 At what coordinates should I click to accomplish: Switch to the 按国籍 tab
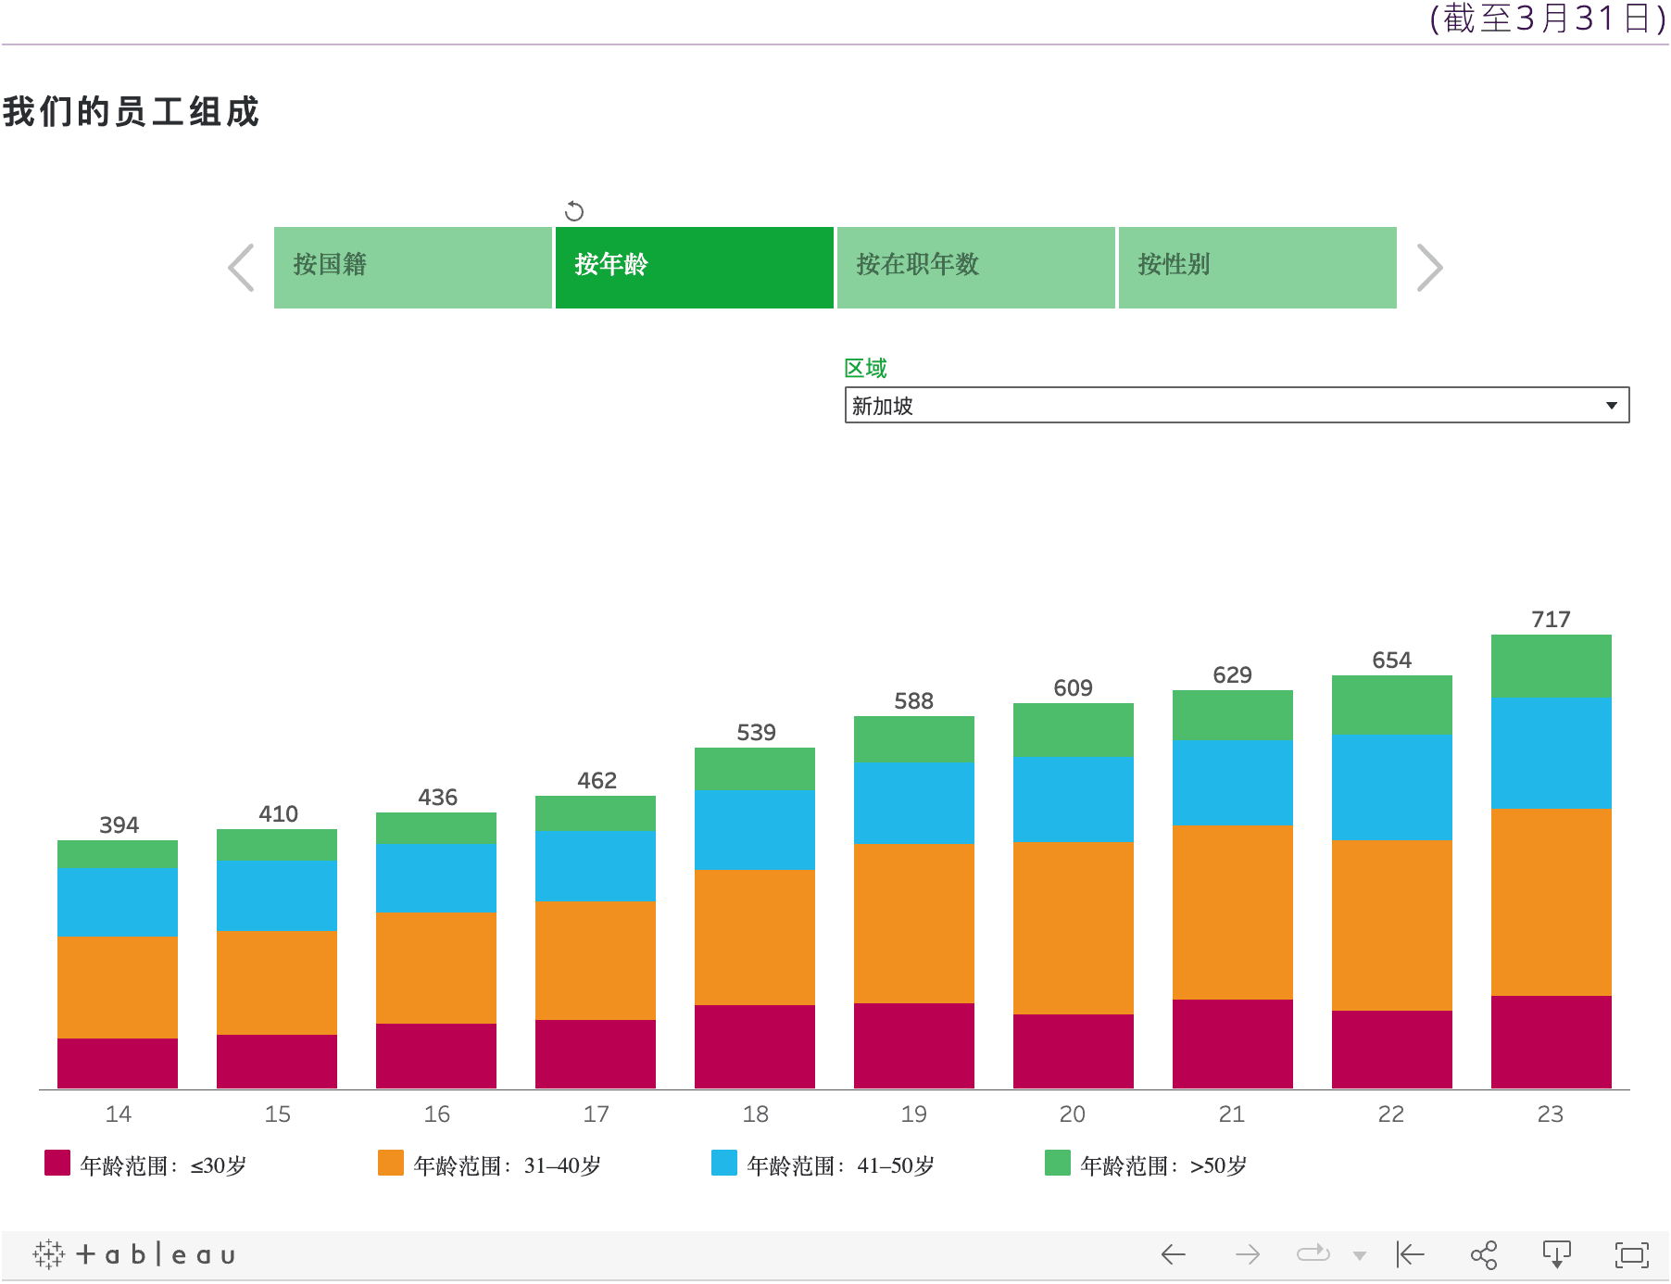413,268
